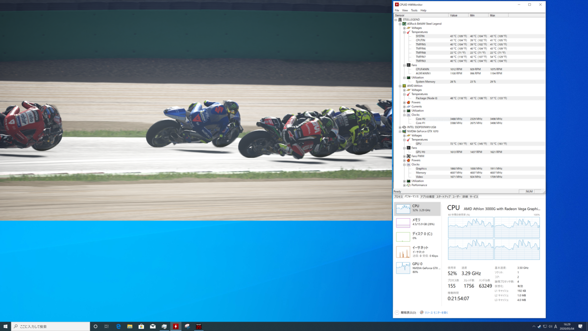Open the Mail app from taskbar

click(x=152, y=326)
